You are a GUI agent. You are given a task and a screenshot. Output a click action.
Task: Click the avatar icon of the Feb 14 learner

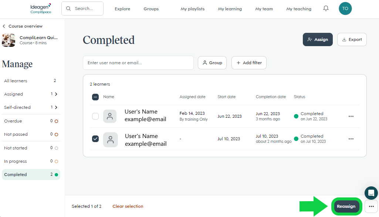(x=110, y=116)
